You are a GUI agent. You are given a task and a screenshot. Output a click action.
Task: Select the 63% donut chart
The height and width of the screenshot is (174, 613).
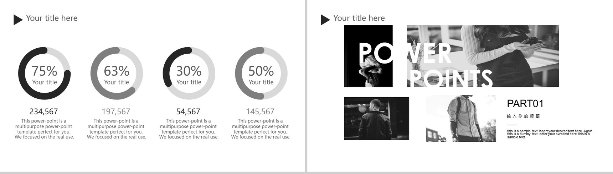(x=117, y=73)
